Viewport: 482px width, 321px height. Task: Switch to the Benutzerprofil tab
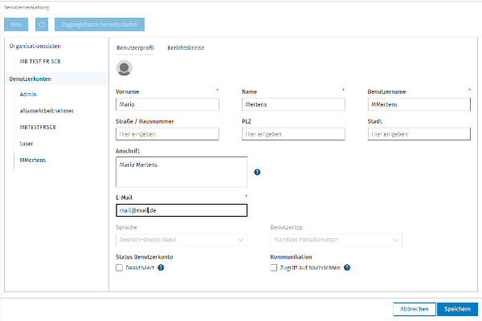tap(135, 47)
